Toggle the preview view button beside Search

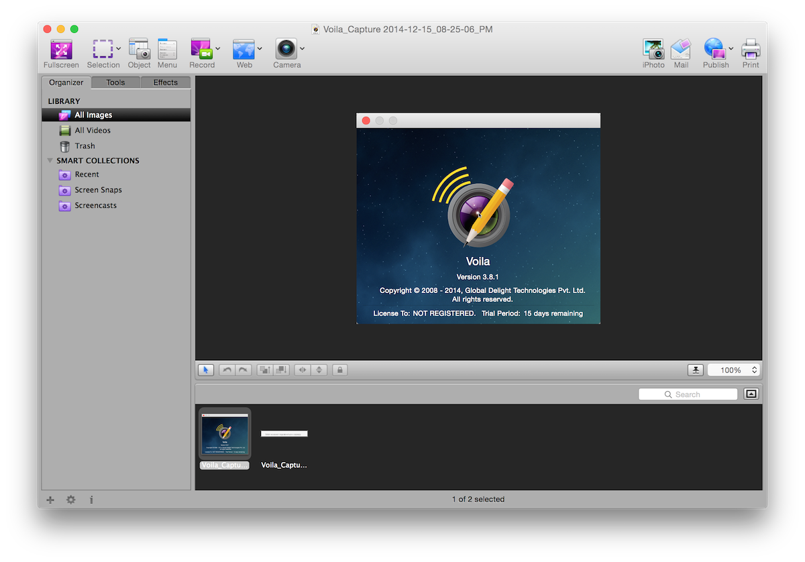(x=751, y=394)
